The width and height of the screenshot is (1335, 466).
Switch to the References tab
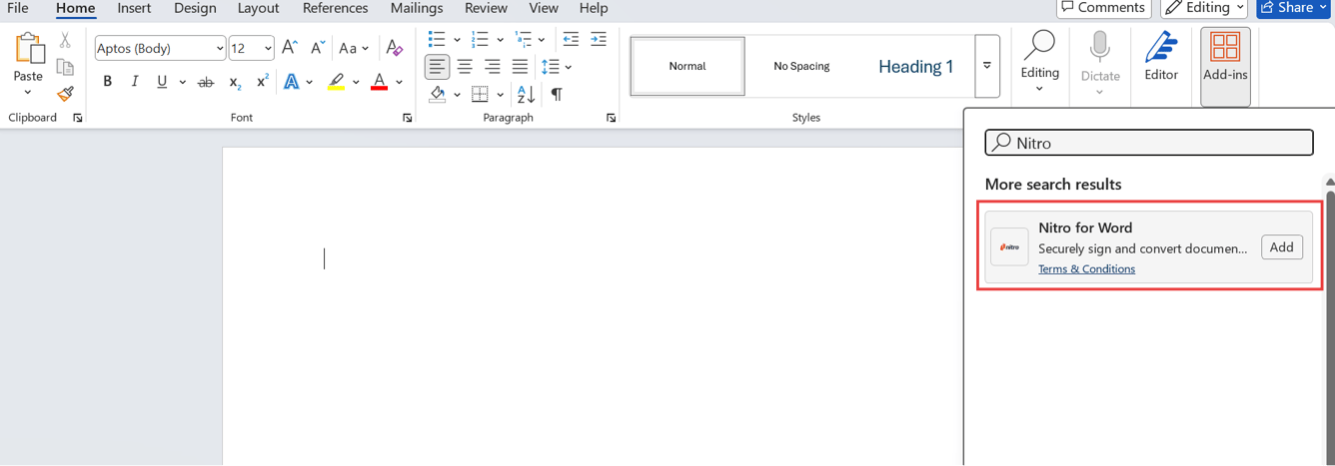pos(335,8)
